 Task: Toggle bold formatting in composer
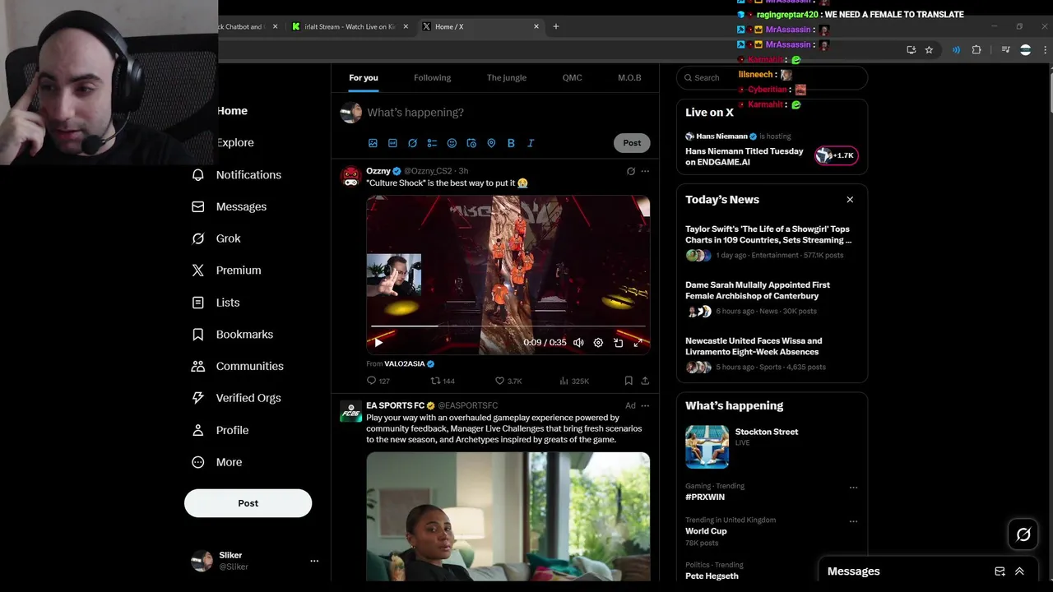(x=511, y=143)
